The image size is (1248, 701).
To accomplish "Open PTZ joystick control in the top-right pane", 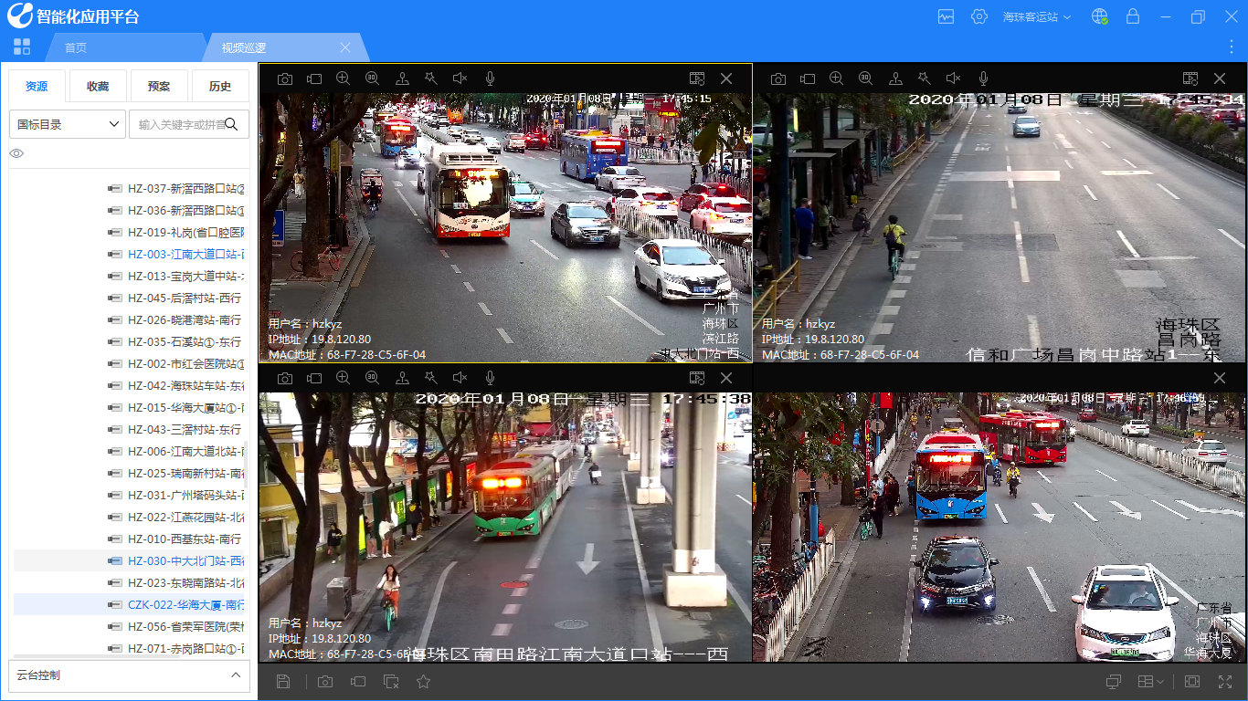I will pyautogui.click(x=894, y=78).
